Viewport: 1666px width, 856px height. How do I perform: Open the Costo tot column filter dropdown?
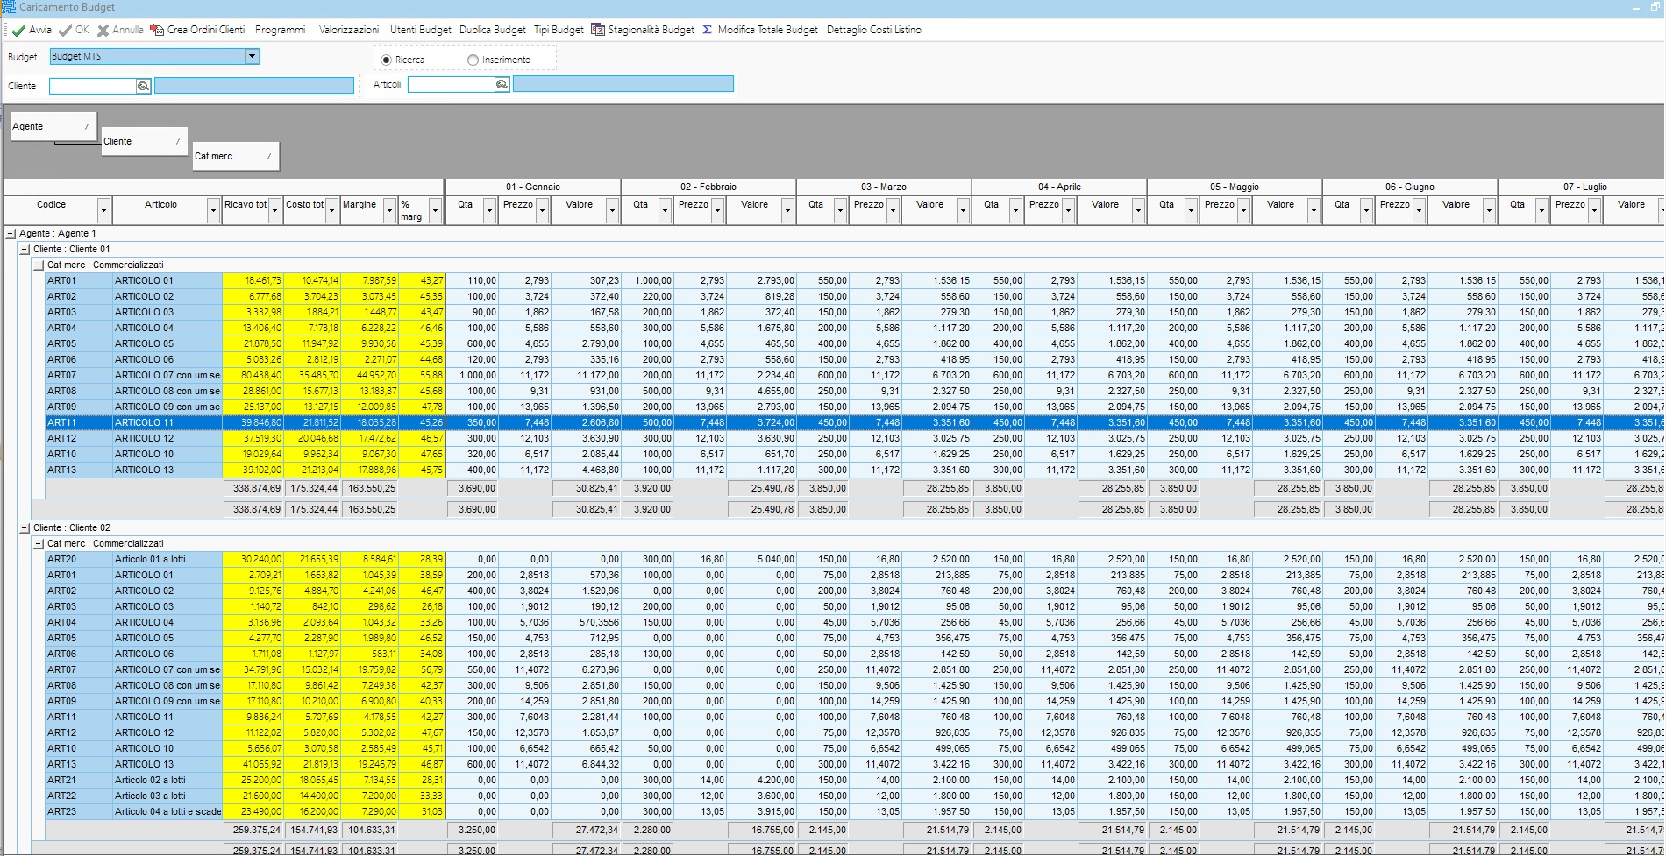tap(331, 210)
